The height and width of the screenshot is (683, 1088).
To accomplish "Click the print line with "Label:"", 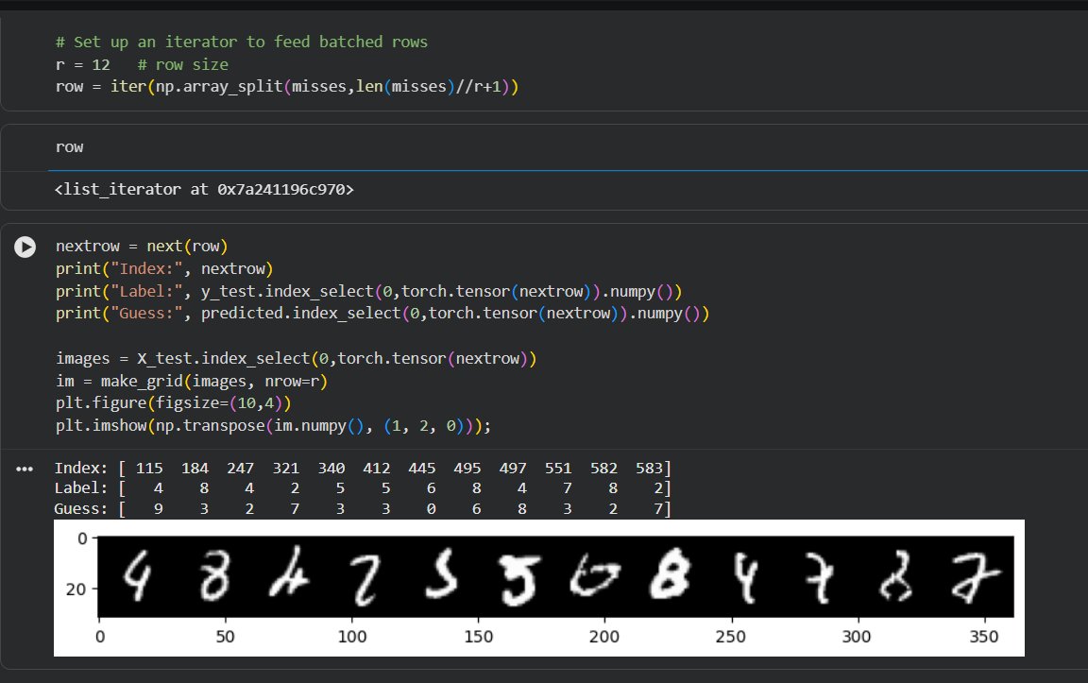I will pyautogui.click(x=369, y=292).
